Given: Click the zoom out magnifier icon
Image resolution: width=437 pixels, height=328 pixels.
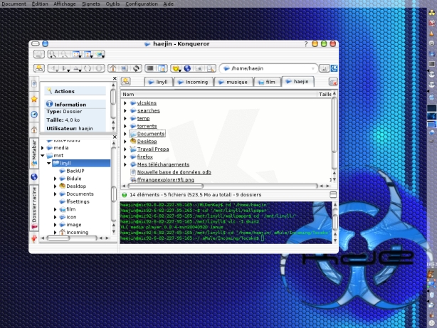Looking at the screenshot, I should coord(63,54).
